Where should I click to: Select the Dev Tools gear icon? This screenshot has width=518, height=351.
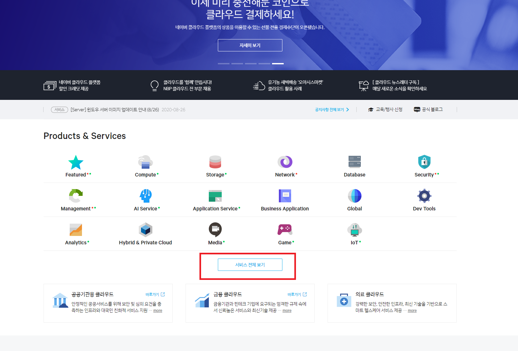(x=424, y=196)
